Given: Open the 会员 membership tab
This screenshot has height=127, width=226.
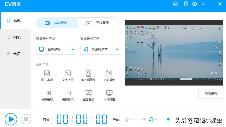Looking at the screenshot, I should coord(15,54).
